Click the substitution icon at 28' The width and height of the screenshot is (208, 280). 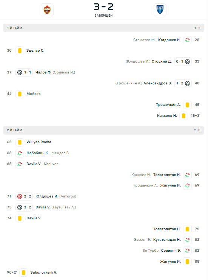(188, 40)
